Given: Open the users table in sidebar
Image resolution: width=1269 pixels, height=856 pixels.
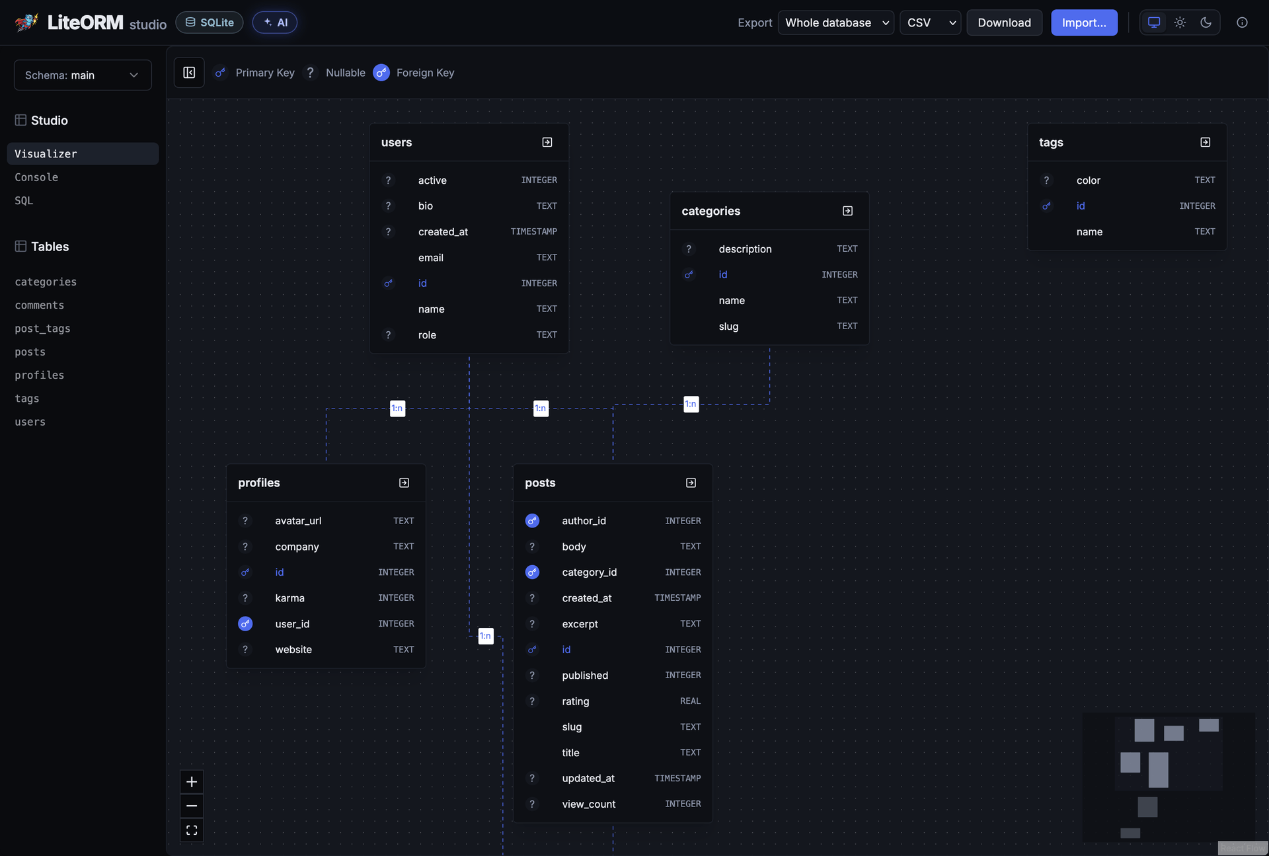Looking at the screenshot, I should [x=30, y=422].
